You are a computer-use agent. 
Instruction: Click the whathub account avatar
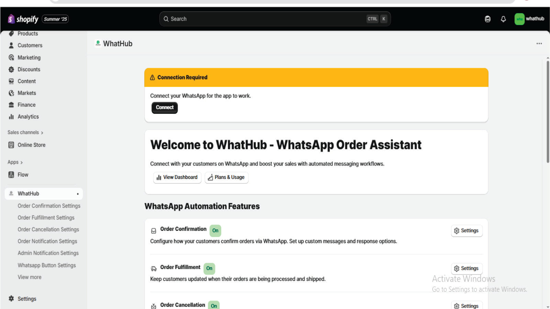519,19
